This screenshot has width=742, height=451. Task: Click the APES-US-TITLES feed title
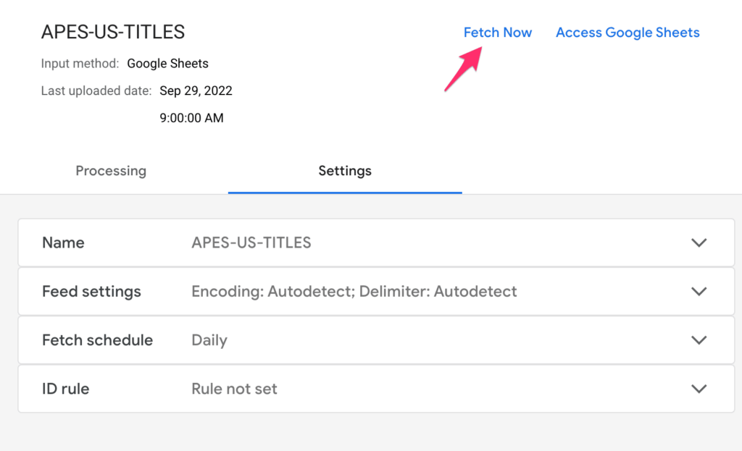pyautogui.click(x=112, y=32)
